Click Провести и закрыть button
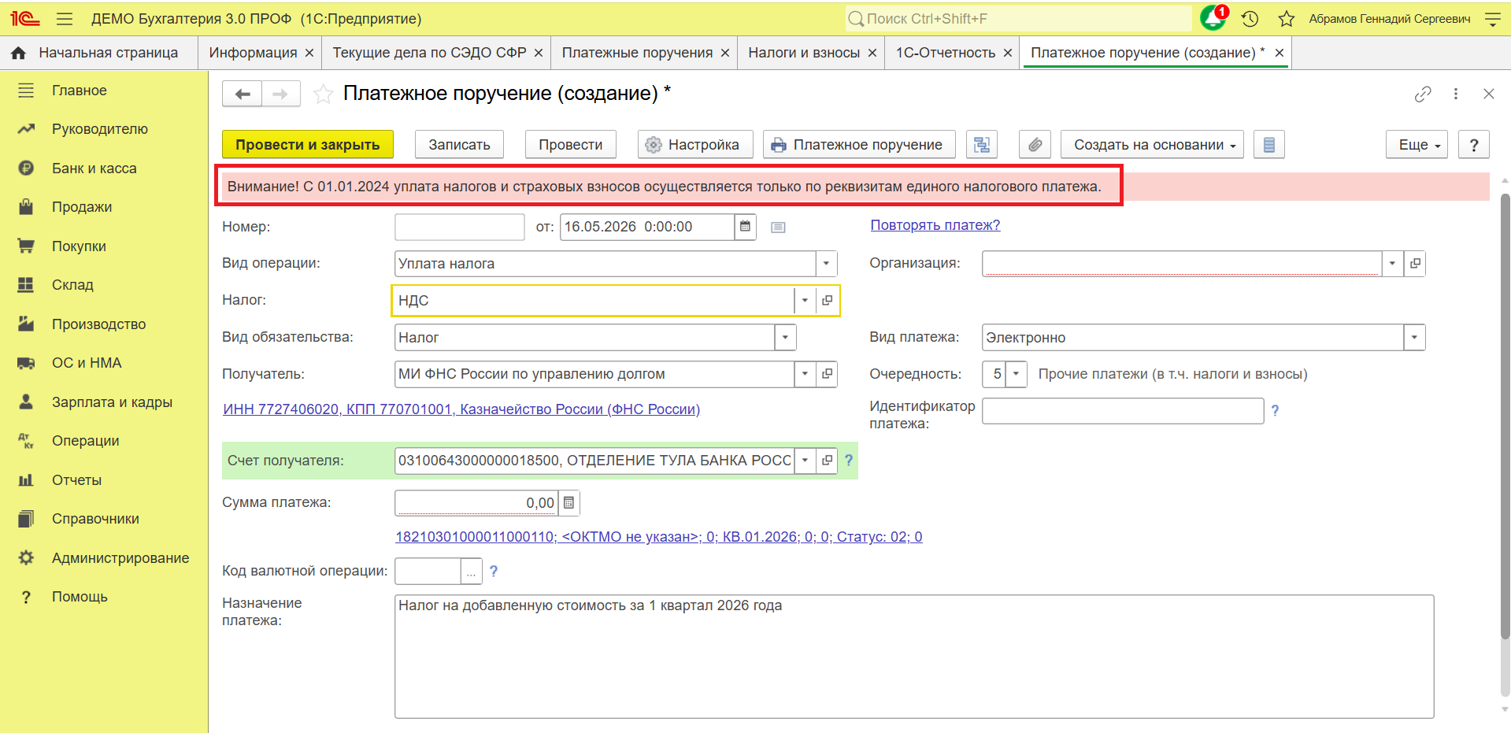 point(308,145)
